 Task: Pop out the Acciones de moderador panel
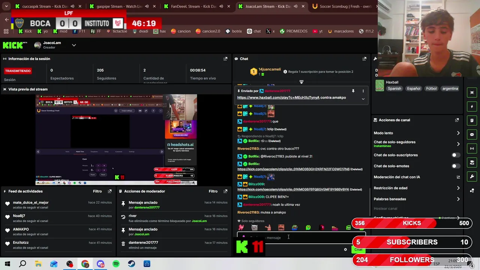click(x=225, y=191)
